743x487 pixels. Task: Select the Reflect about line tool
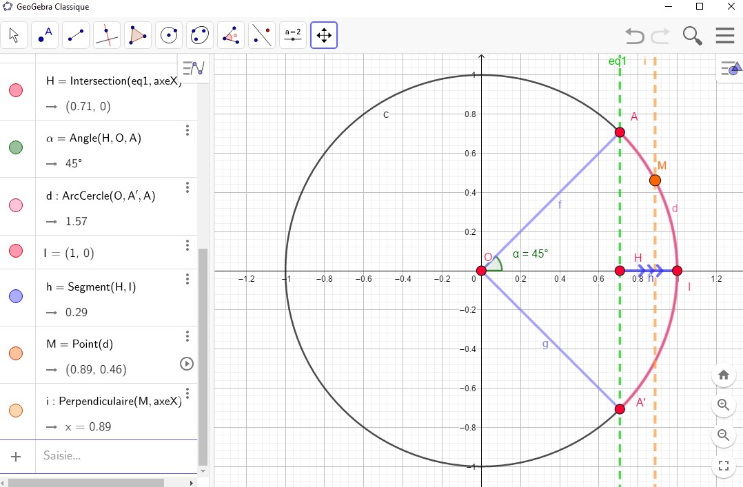262,35
